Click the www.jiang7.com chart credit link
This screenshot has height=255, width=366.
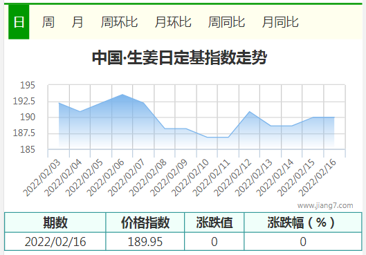tap(325, 205)
